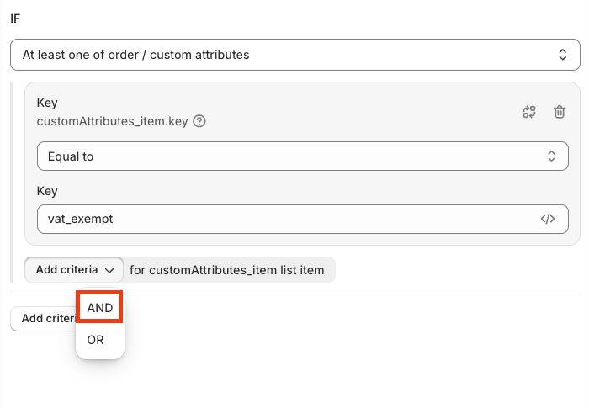Click the down arrow on the open Add criteria button
Viewport: 589px width, 408px height.
(109, 270)
